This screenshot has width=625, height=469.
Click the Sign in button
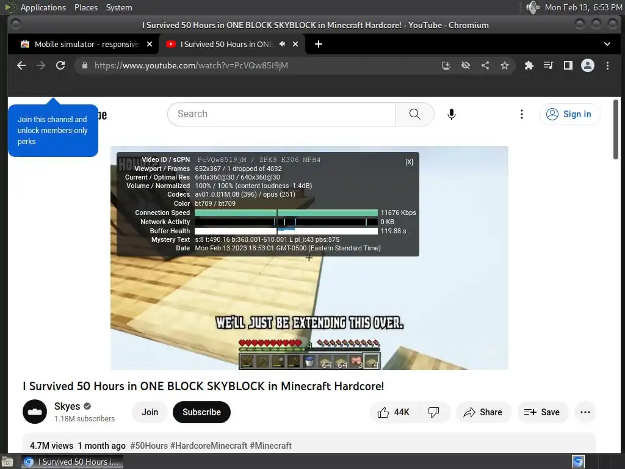[569, 114]
